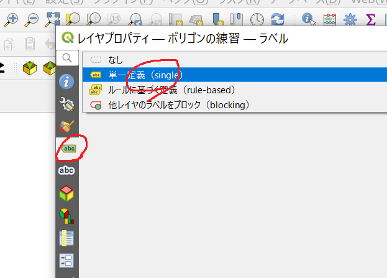Open the Symbology page paintbrush icon
The width and height of the screenshot is (387, 278).
66,126
